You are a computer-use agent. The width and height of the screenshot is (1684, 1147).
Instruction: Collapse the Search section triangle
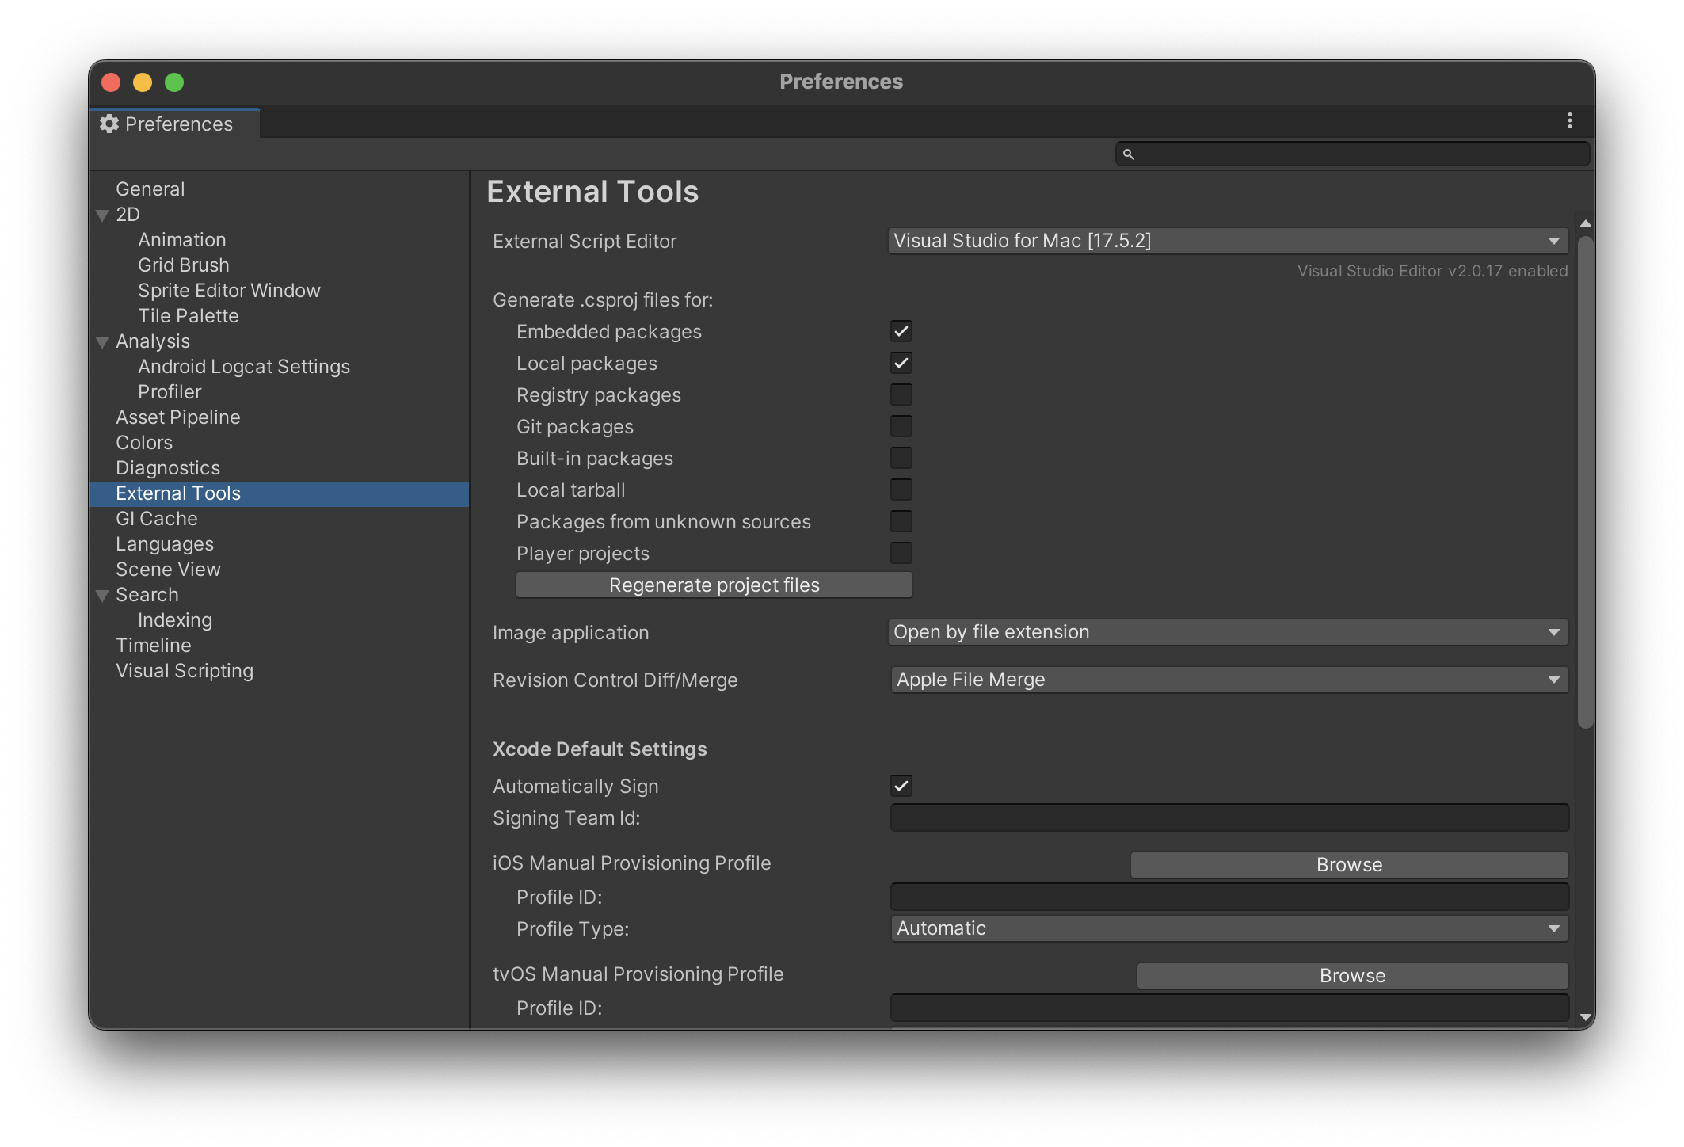102,596
